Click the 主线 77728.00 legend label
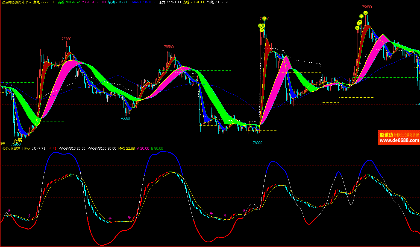 point(44,2)
